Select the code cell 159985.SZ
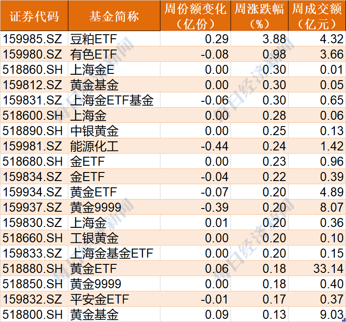Screen dimensions: 346x322 point(34,39)
